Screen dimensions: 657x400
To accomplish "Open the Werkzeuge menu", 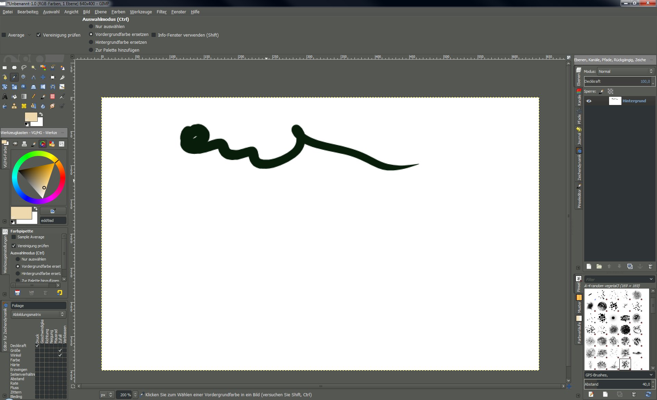I will point(141,12).
